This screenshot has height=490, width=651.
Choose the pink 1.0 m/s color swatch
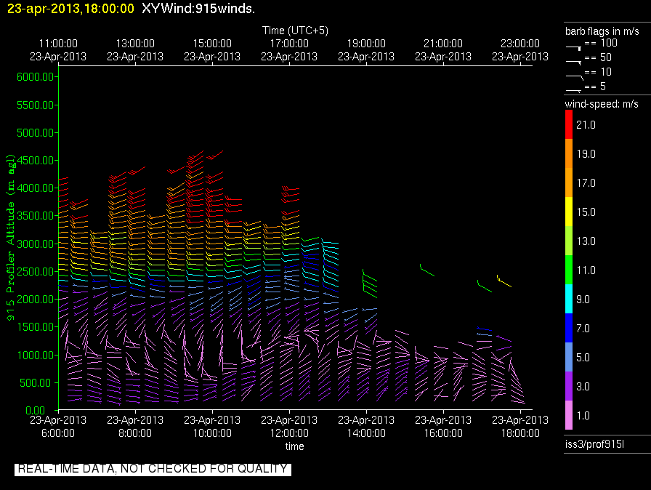coord(569,415)
